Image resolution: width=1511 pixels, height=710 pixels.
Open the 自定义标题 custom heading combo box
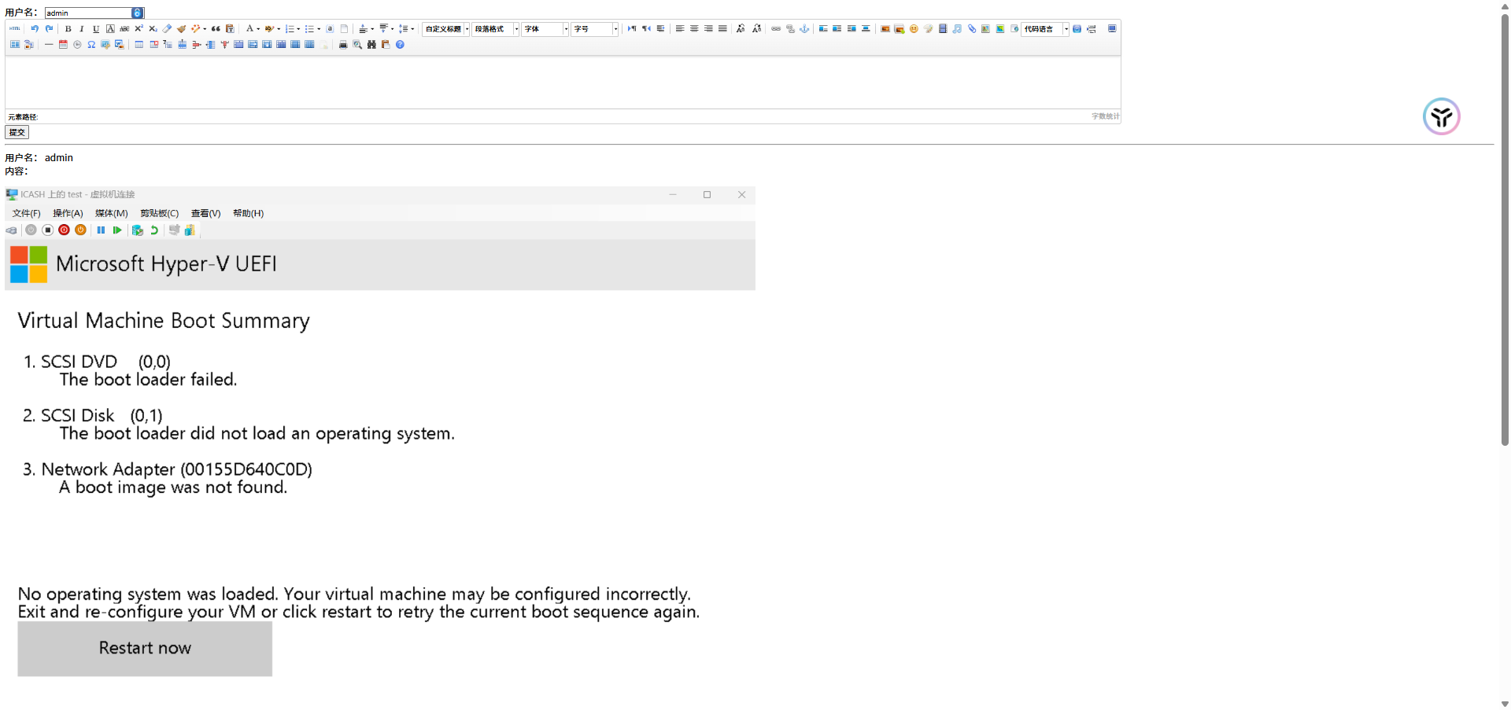(446, 29)
